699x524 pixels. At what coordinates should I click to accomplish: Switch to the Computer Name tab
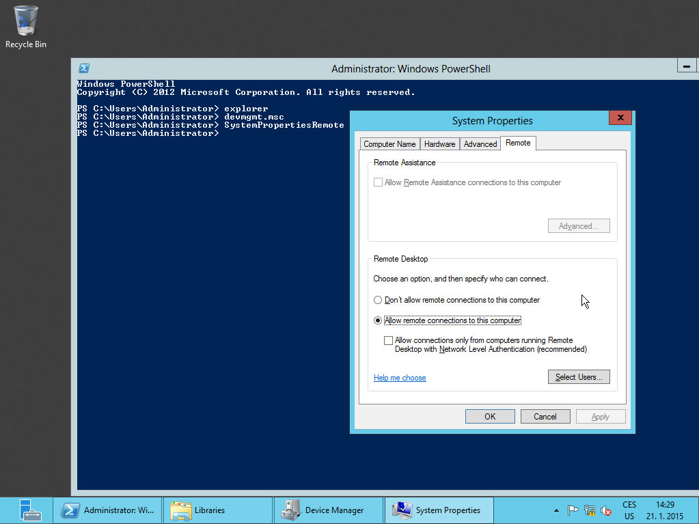pyautogui.click(x=389, y=144)
